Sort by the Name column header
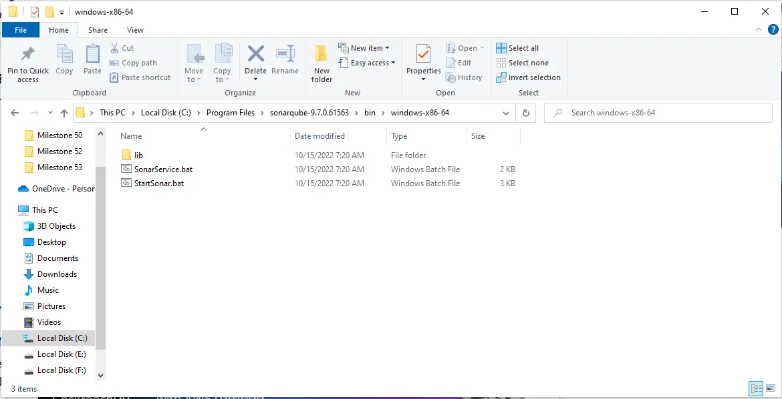Screen dimensions: 782x399 point(131,136)
